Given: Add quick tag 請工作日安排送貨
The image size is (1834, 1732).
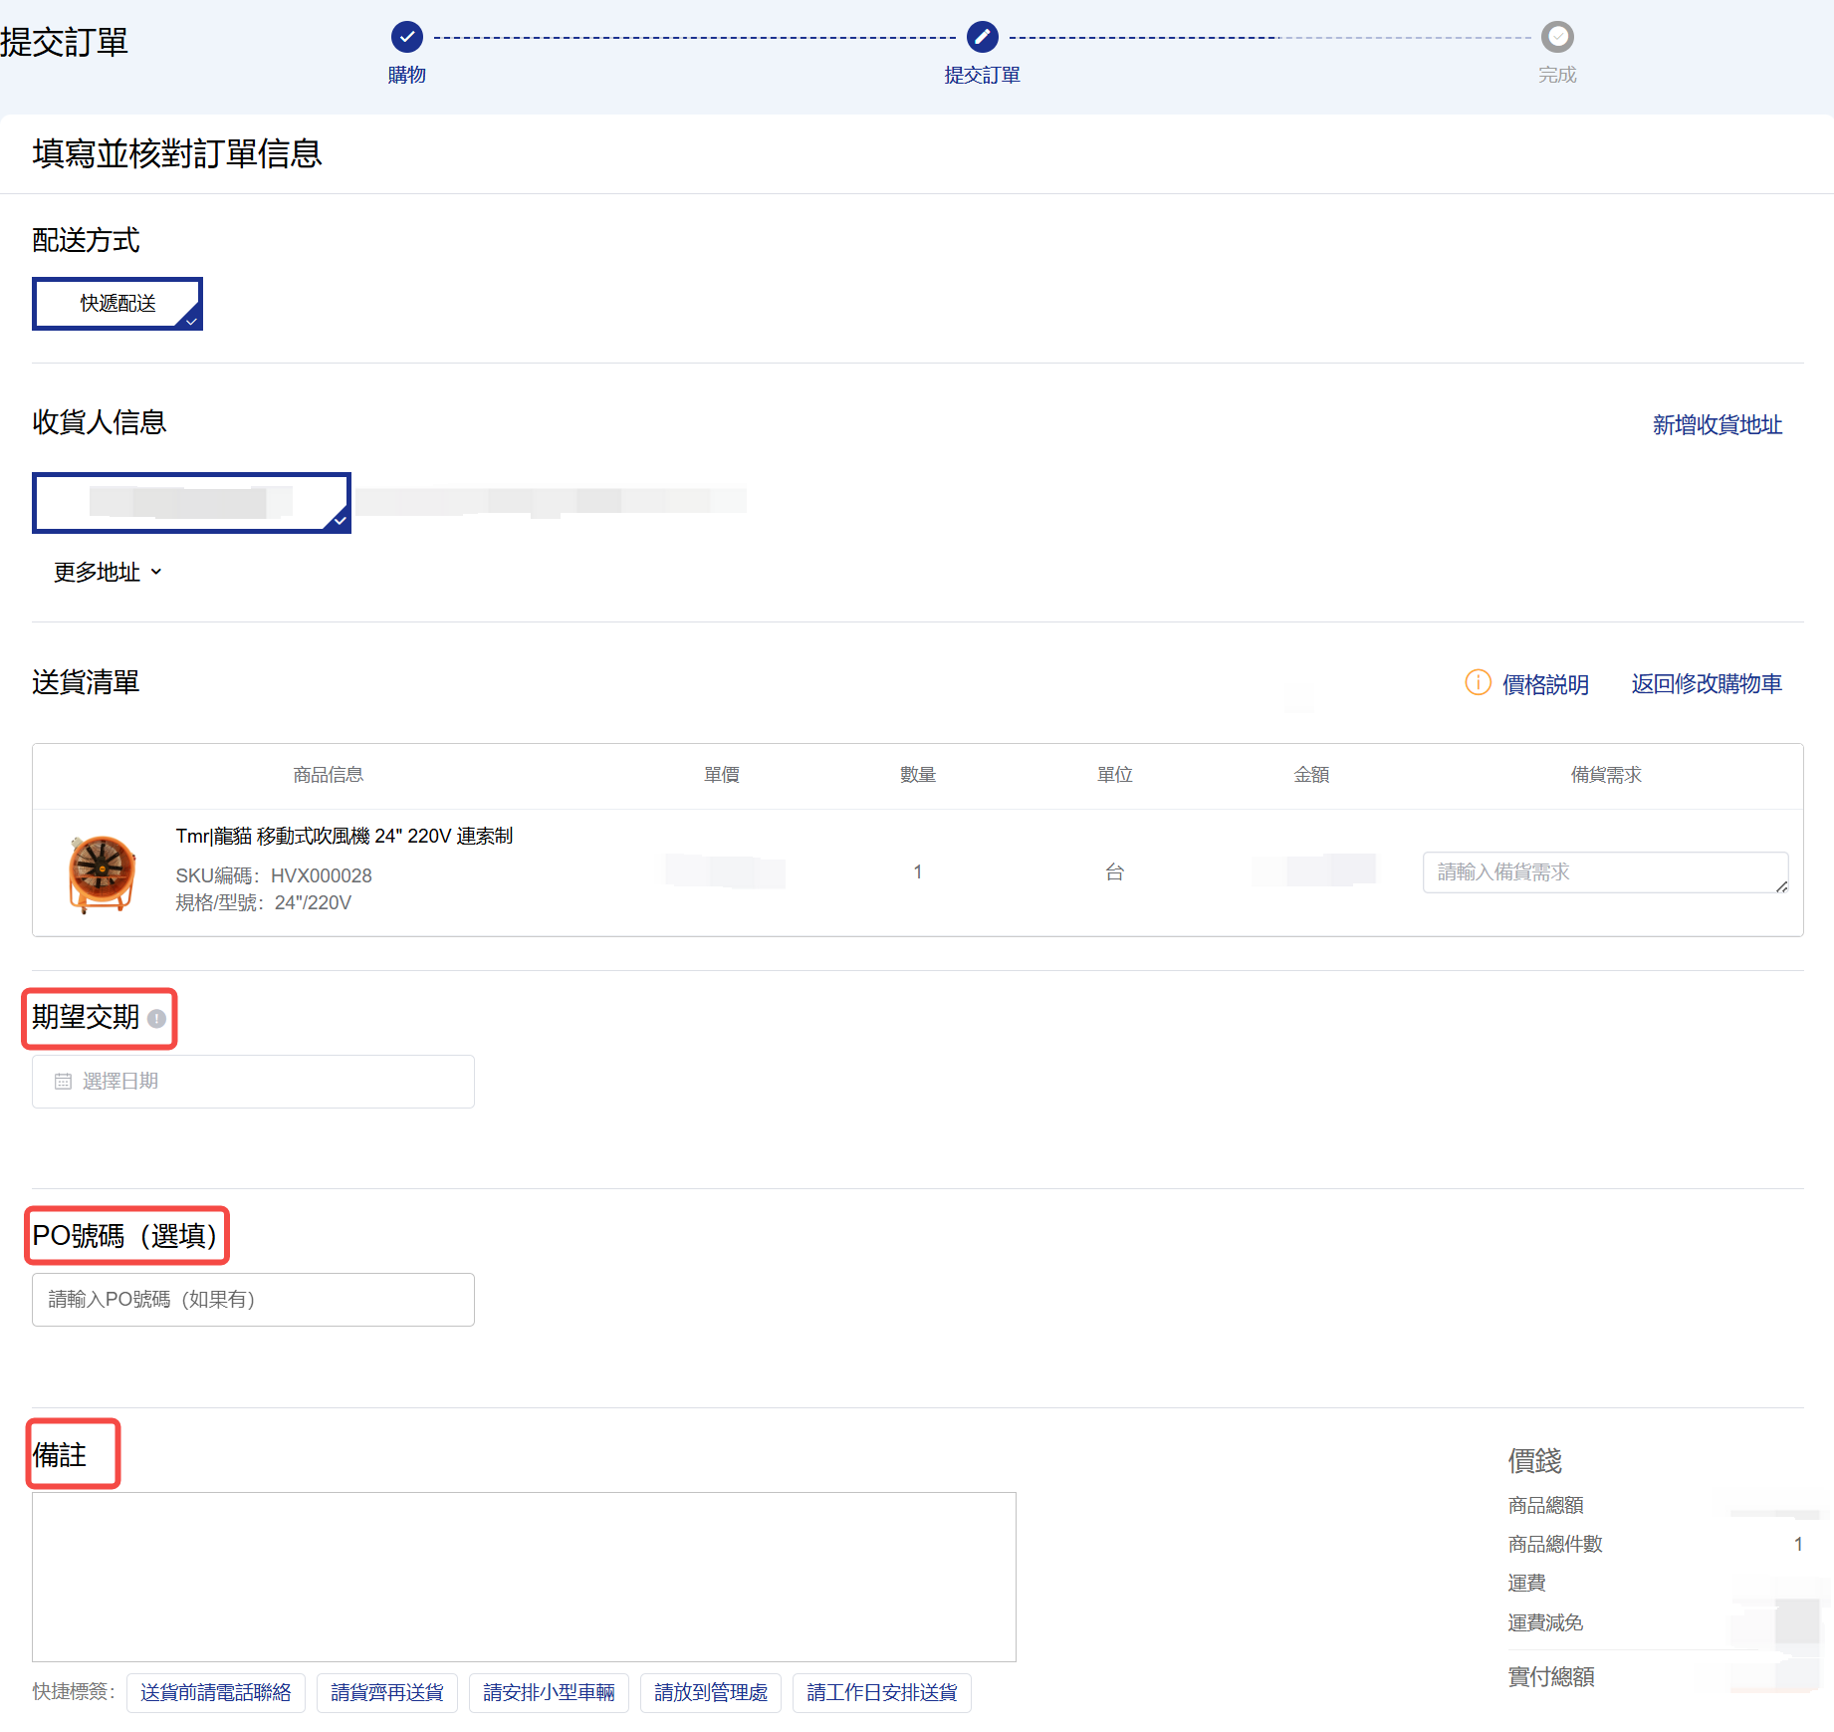Looking at the screenshot, I should click(x=881, y=1692).
